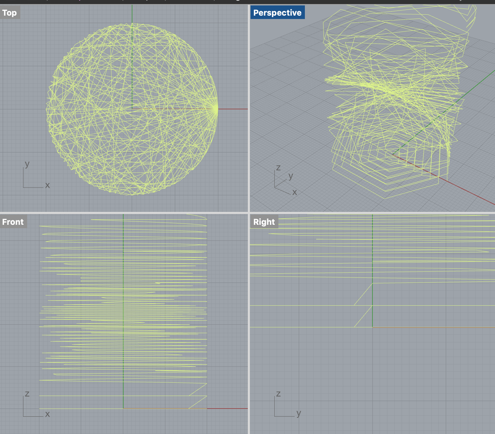Open the Top viewport title label

click(x=10, y=13)
